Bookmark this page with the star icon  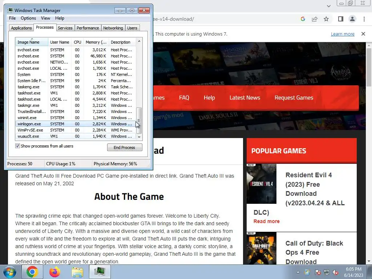[x=326, y=19]
